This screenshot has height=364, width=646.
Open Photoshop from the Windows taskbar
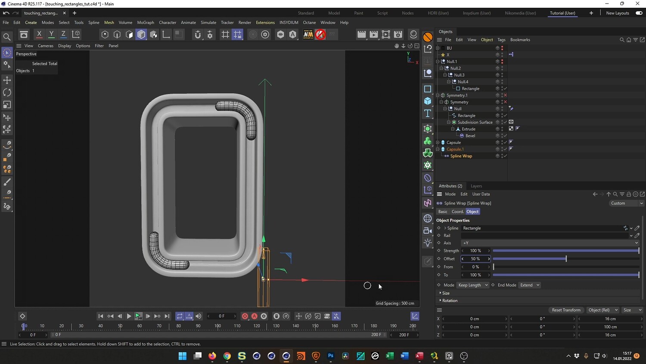tap(331, 356)
